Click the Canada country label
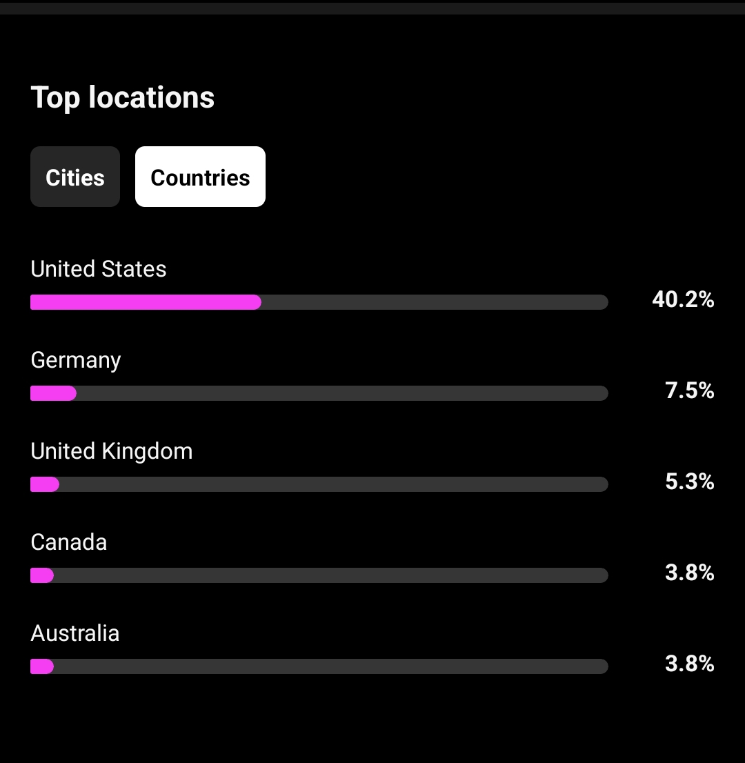The width and height of the screenshot is (745, 763). pos(68,542)
